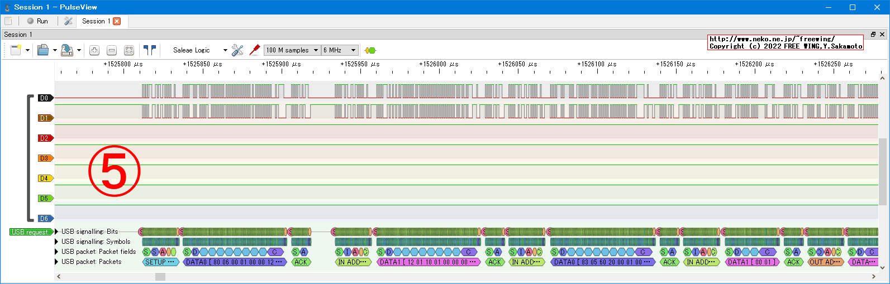Close the Session 1 tab
The image size is (890, 284).
pyautogui.click(x=117, y=21)
